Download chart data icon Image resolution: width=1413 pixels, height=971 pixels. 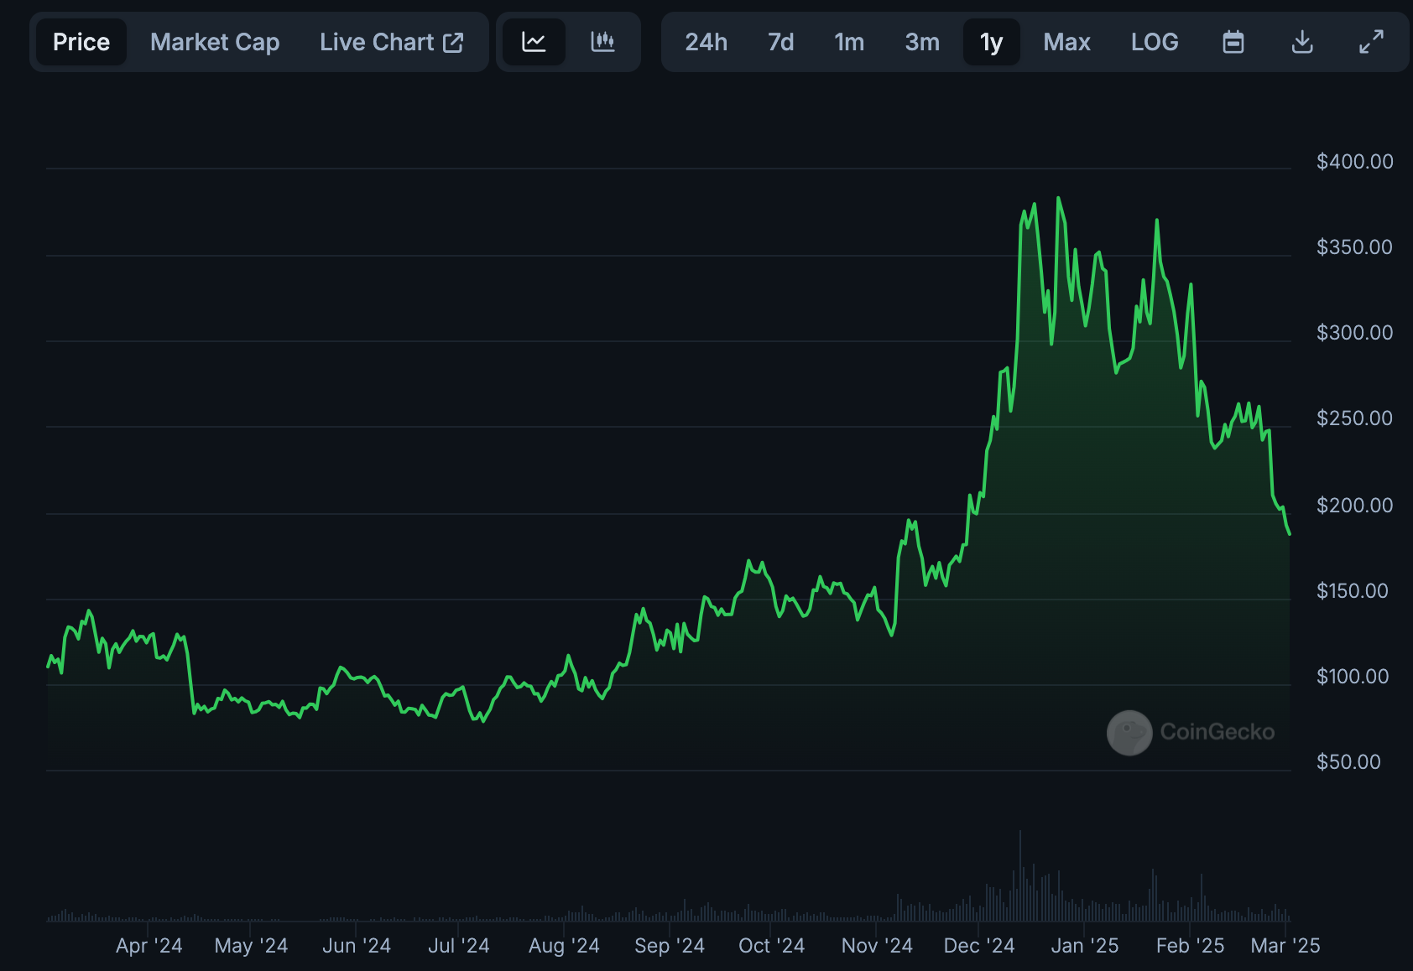(x=1301, y=42)
